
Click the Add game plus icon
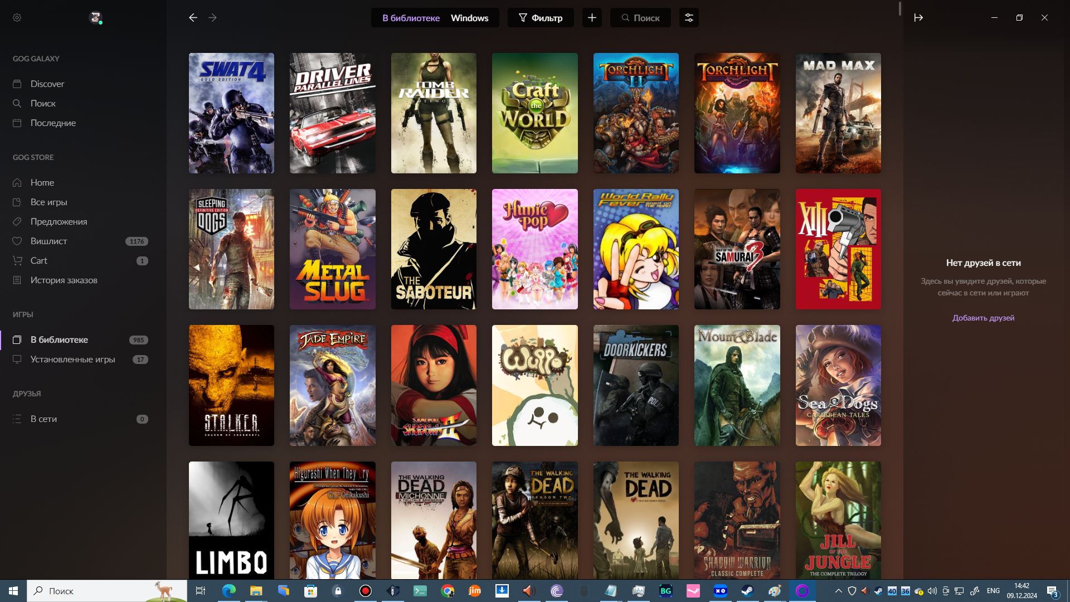(592, 18)
